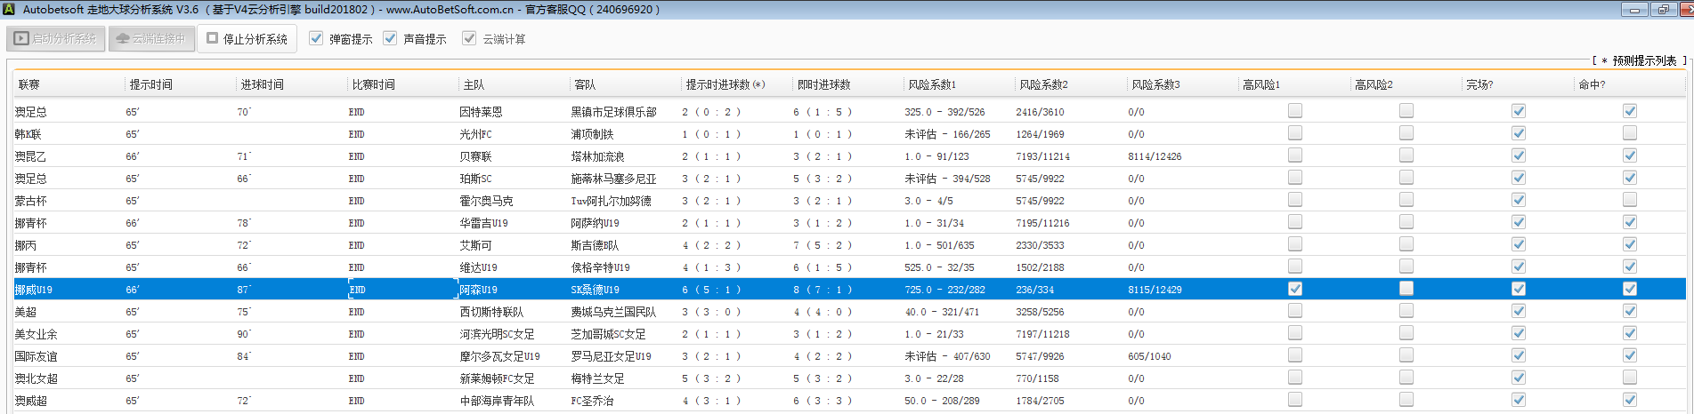This screenshot has height=414, width=1694.
Task: Restore down the application window
Action: (x=1663, y=10)
